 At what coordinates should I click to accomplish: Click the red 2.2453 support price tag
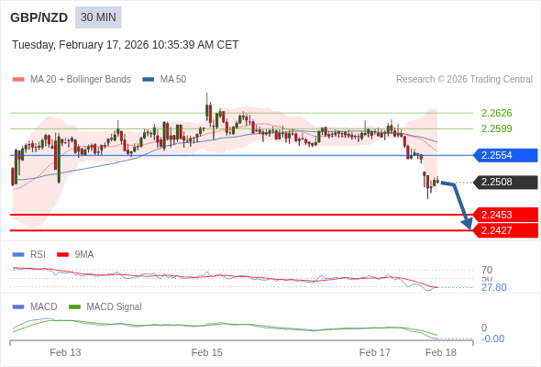pyautogui.click(x=505, y=215)
